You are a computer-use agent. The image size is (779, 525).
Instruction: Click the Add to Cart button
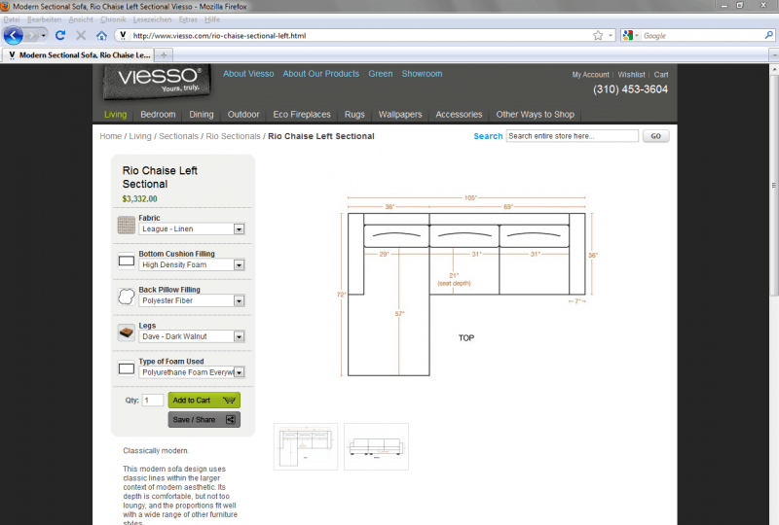click(204, 400)
